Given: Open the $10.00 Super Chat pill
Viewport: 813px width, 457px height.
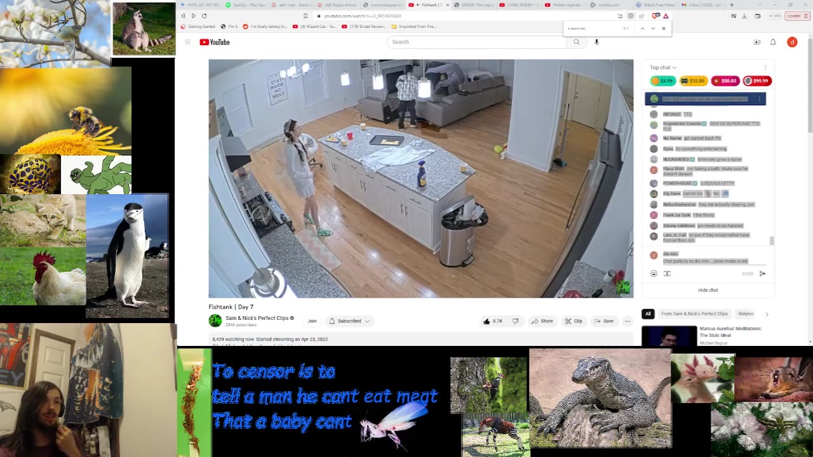Looking at the screenshot, I should coord(693,81).
